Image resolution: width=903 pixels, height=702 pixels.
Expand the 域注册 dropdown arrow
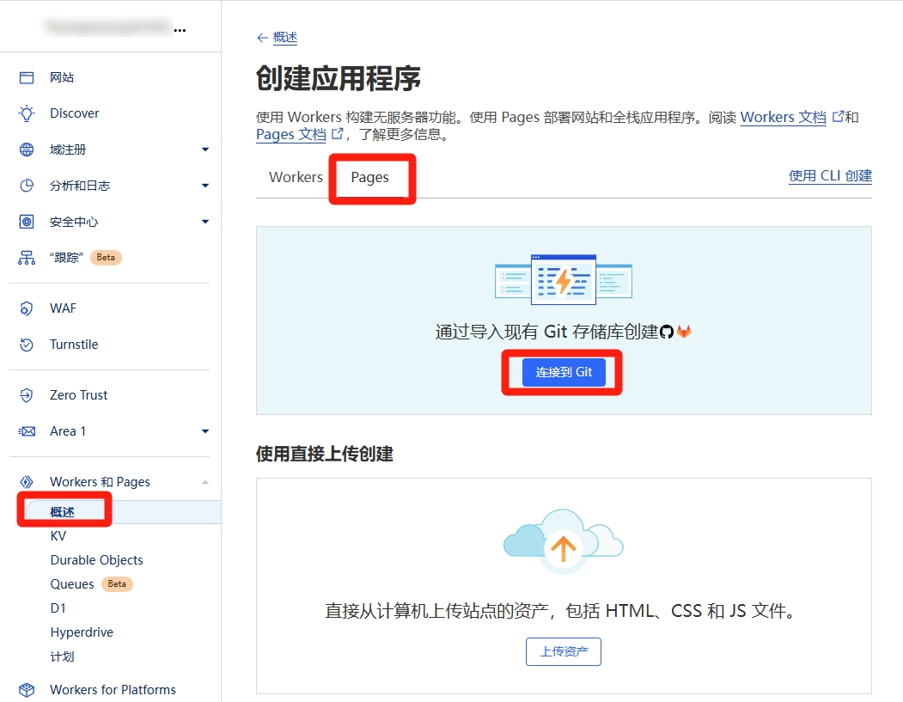point(205,150)
